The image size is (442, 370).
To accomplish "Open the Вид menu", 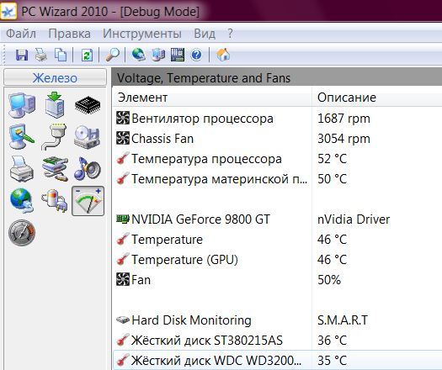I will (x=205, y=34).
